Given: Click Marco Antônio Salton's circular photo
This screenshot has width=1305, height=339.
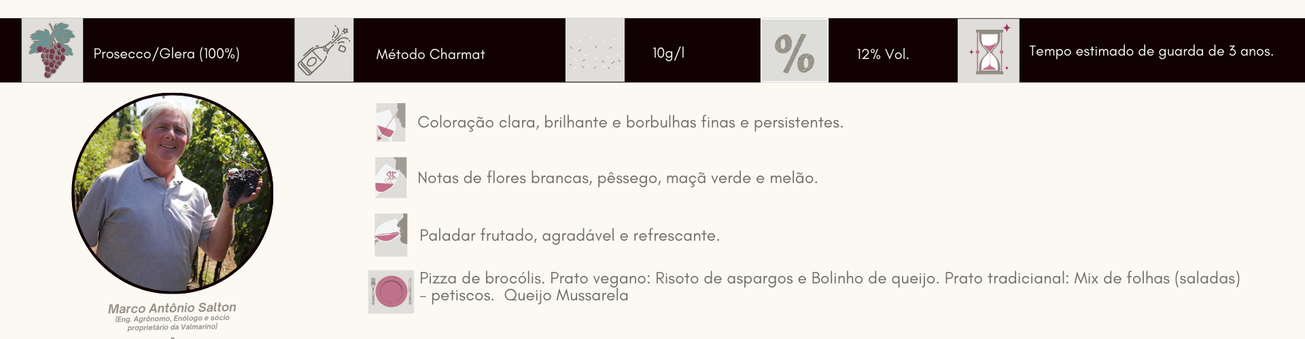Looking at the screenshot, I should click(173, 193).
